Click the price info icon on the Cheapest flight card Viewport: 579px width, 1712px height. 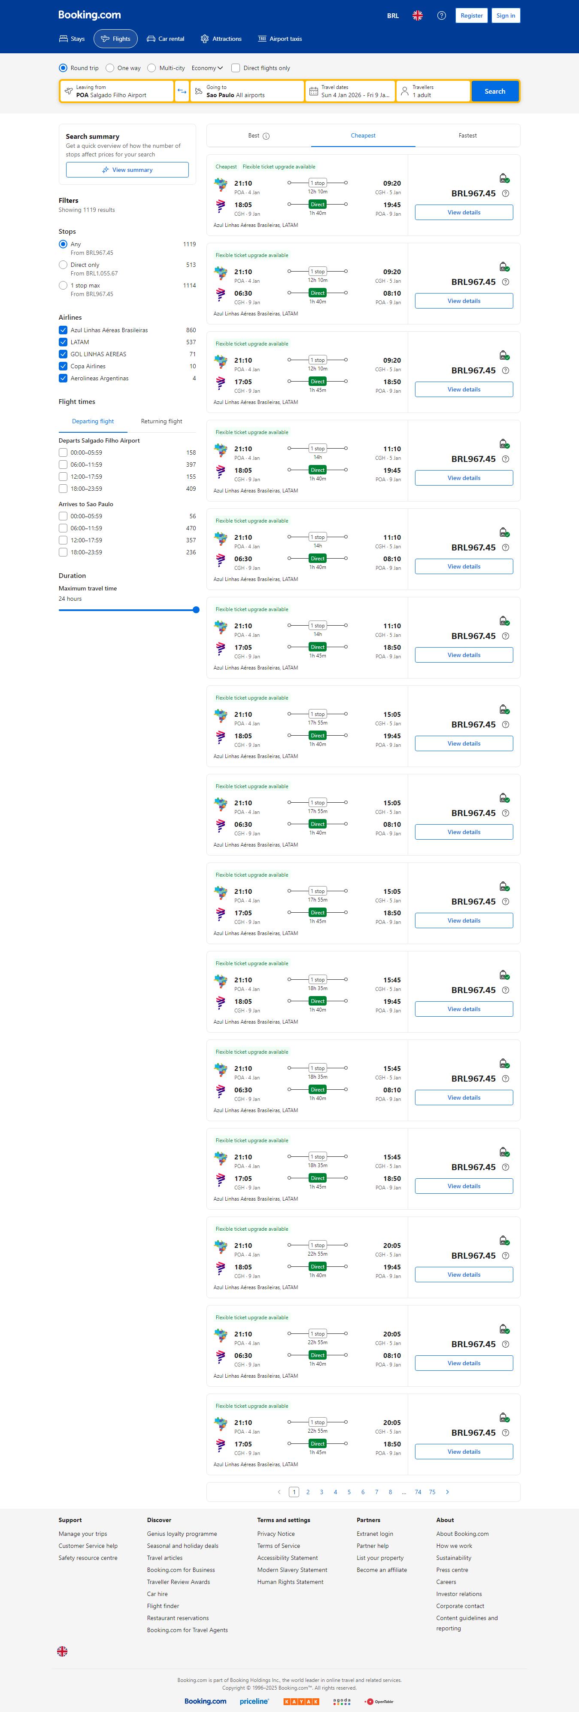pos(506,193)
